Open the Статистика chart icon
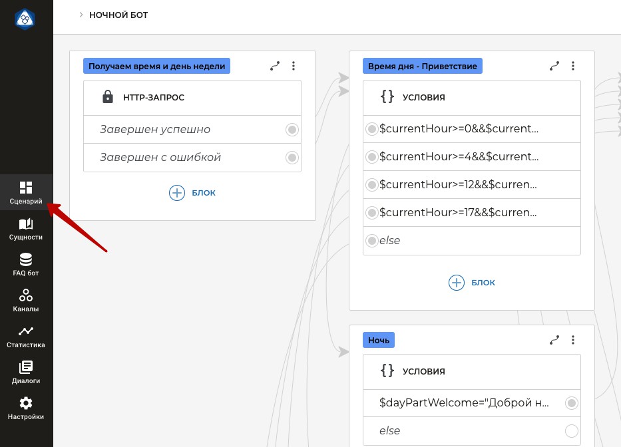The image size is (621, 447). coord(26,331)
